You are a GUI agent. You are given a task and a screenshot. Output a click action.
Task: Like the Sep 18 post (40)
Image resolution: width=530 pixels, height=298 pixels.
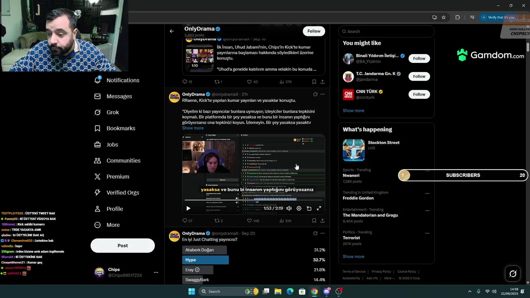tap(252, 82)
